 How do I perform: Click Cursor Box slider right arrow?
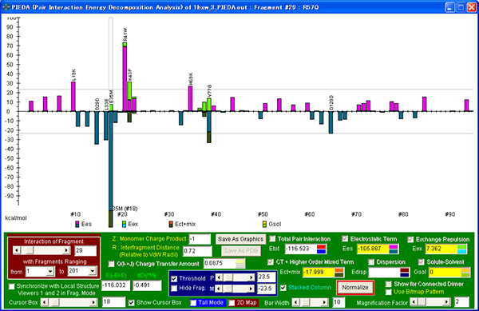(93, 302)
